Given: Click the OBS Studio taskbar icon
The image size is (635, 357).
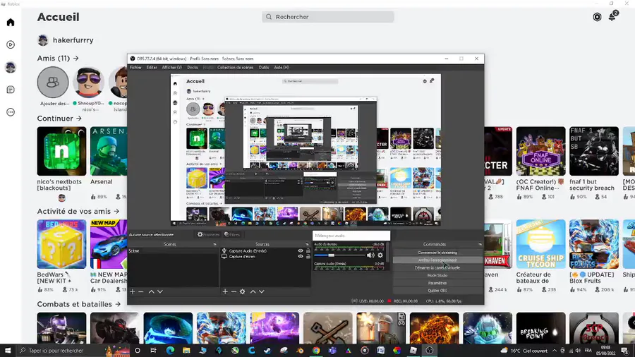Looking at the screenshot, I should tap(429, 351).
